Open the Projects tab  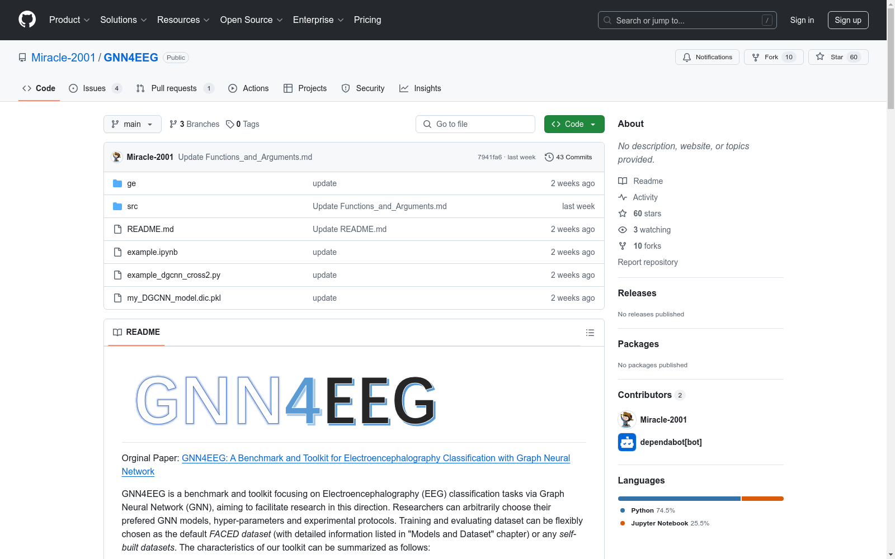coord(305,88)
